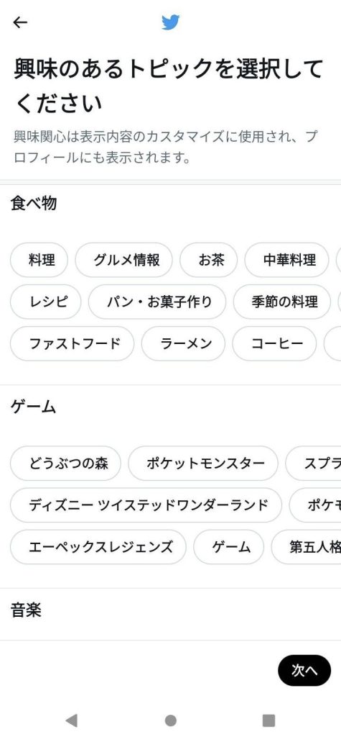This screenshot has height=737, width=341.
Task: Choose the ファストフード topic
Action: (73, 343)
